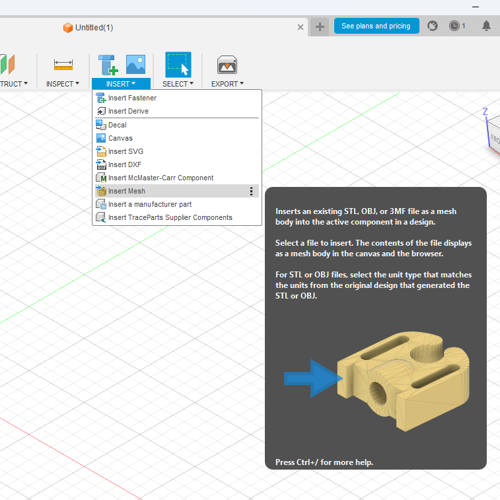500x500 pixels.
Task: Choose Insert Mesh from menu
Action: tap(127, 191)
